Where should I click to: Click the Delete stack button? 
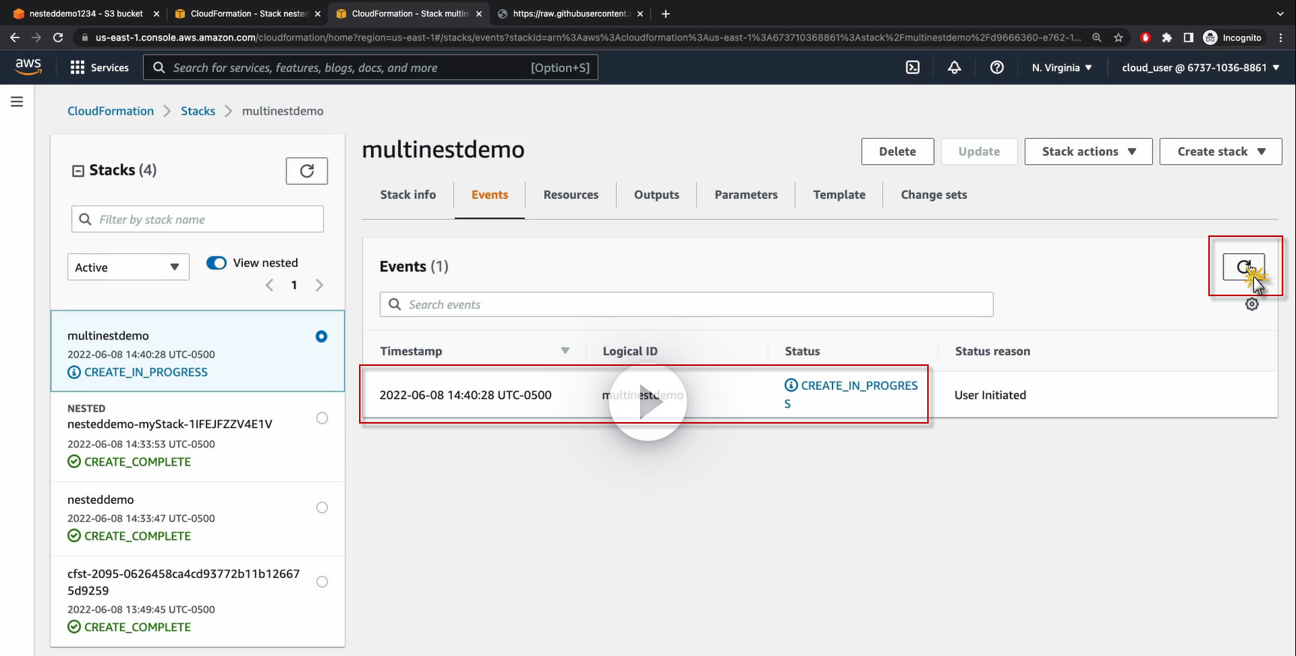pos(898,151)
